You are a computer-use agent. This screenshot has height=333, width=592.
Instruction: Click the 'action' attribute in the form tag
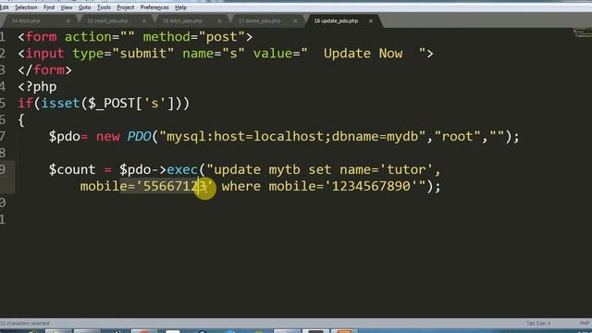coord(88,37)
